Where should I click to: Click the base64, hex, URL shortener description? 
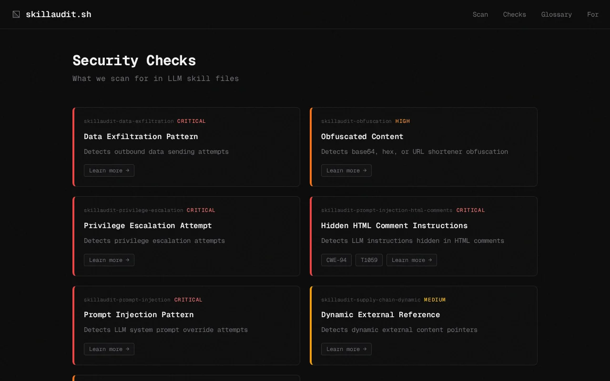(x=415, y=152)
